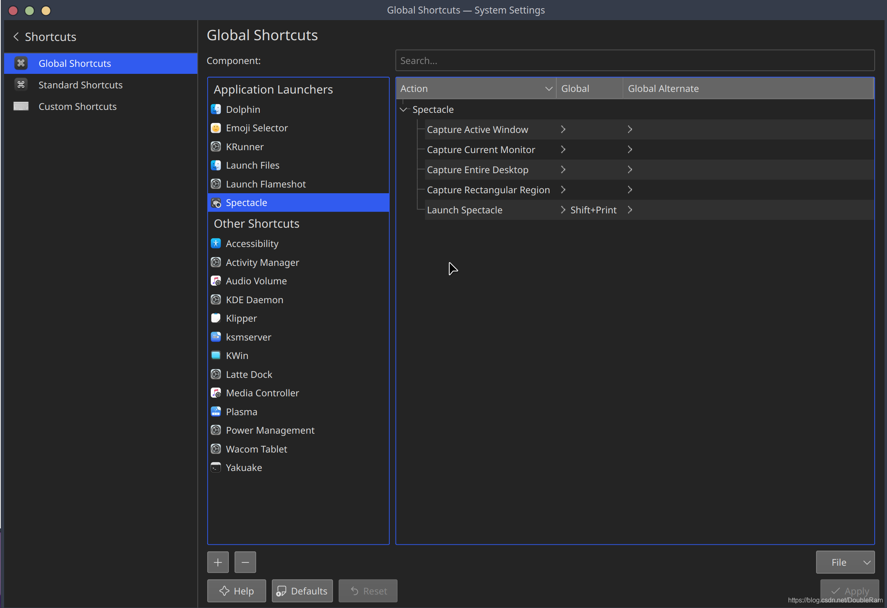Select the KWin component label
Screen dimensions: 887x608
tap(237, 355)
